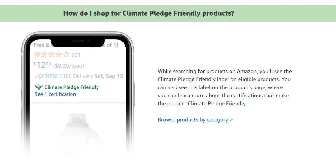The width and height of the screenshot is (336, 161).
Task: Click the detergent bottle cap image
Action: click(77, 119)
